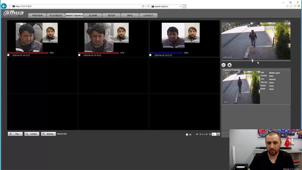Go to the SETUP tab

point(111,16)
